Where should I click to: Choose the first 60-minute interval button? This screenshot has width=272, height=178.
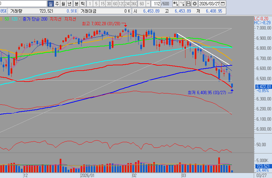tap(115, 4)
